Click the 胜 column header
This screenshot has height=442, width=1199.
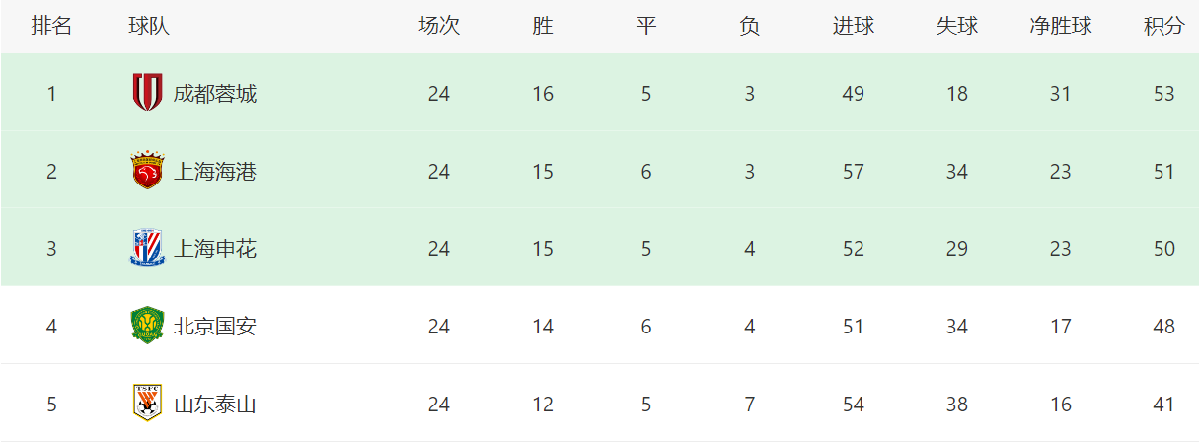coord(542,27)
